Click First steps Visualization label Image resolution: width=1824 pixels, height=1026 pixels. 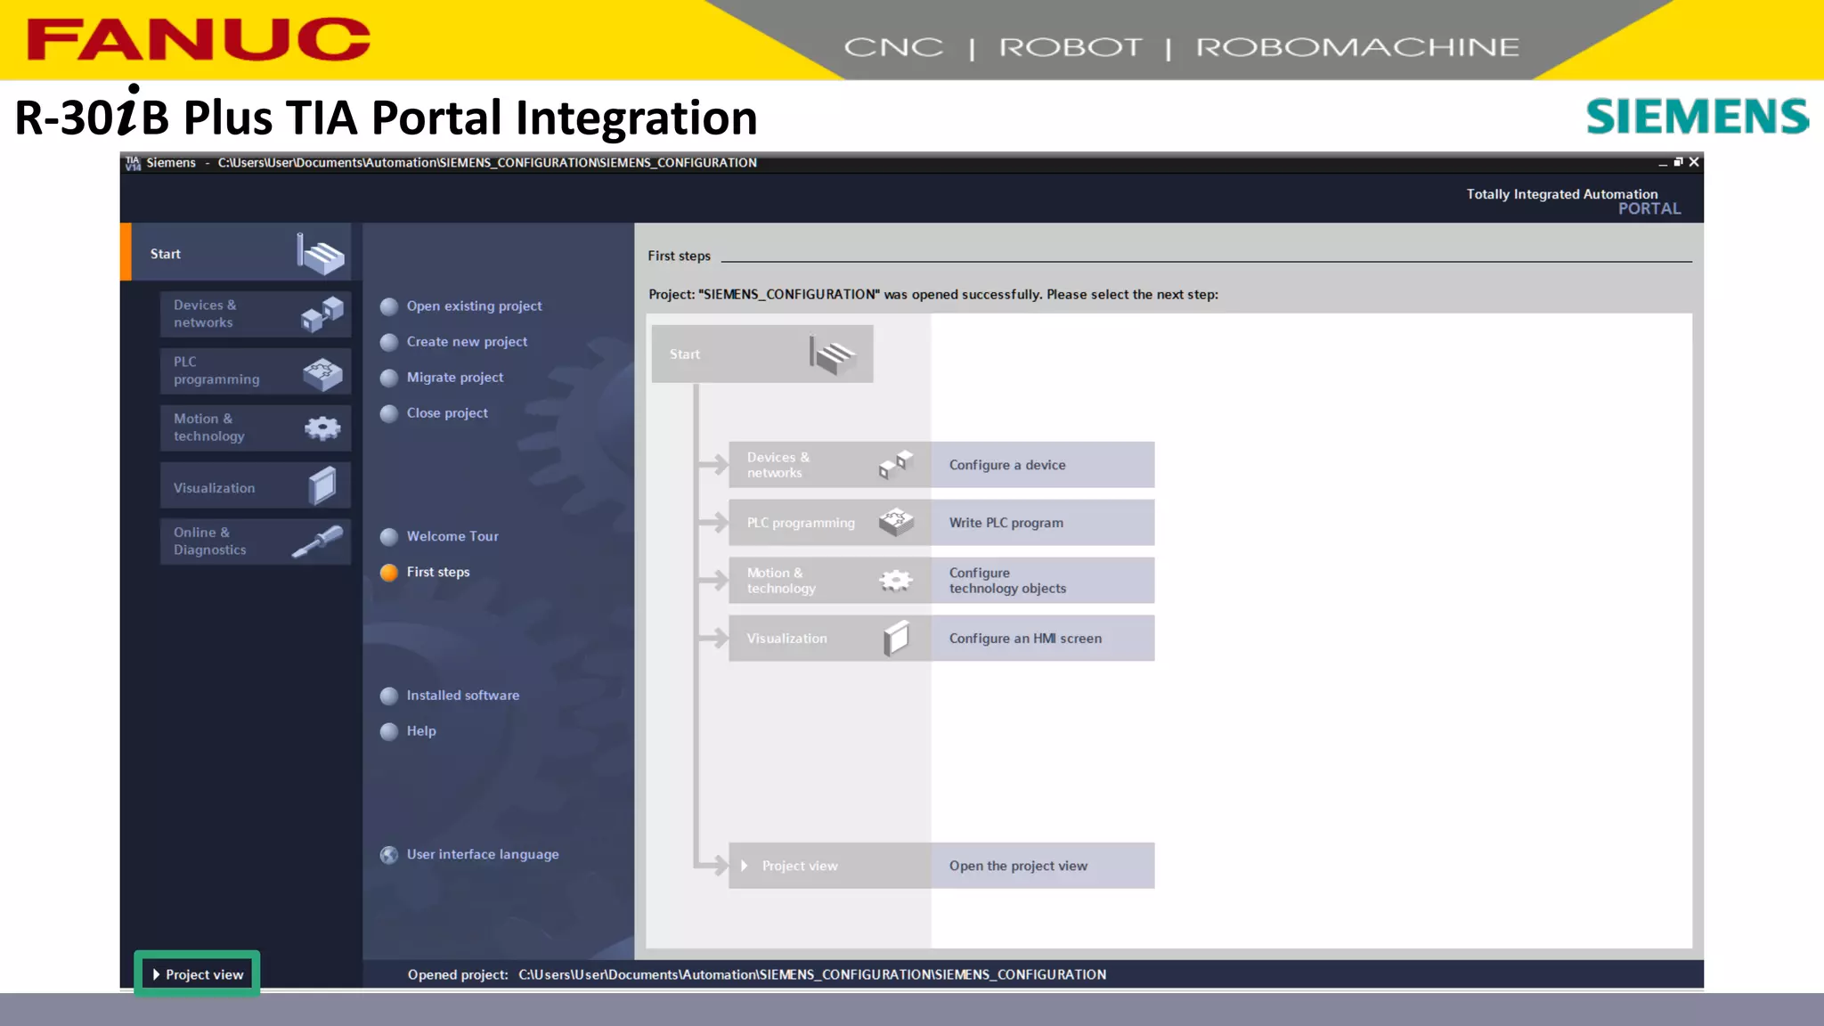[786, 639]
